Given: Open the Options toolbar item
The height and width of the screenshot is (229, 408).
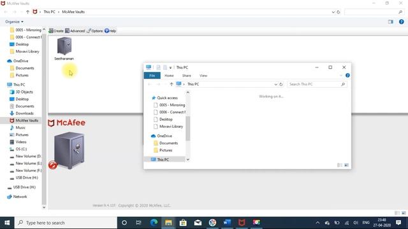Looking at the screenshot, I should (x=95, y=31).
